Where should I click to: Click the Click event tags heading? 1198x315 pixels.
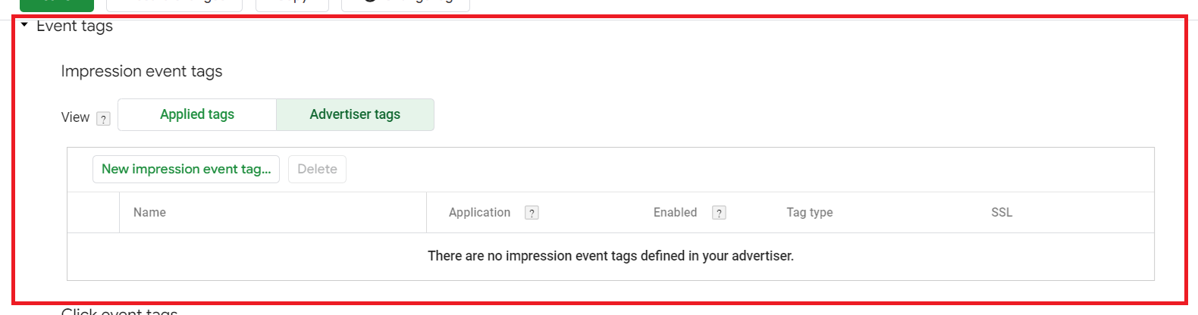[119, 310]
